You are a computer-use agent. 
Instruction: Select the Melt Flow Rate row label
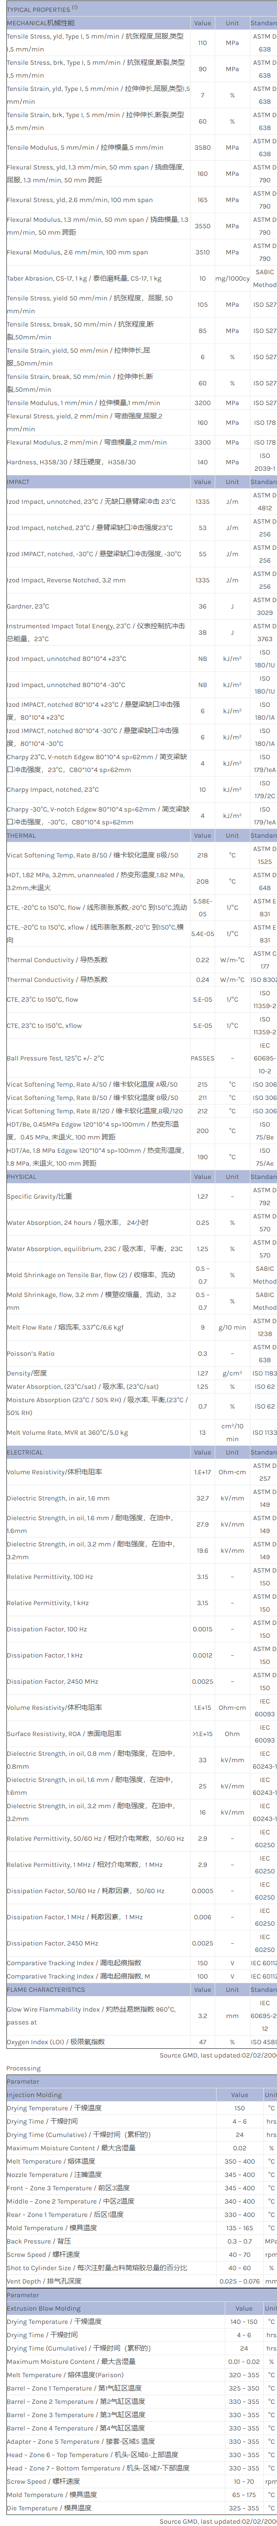click(65, 1327)
